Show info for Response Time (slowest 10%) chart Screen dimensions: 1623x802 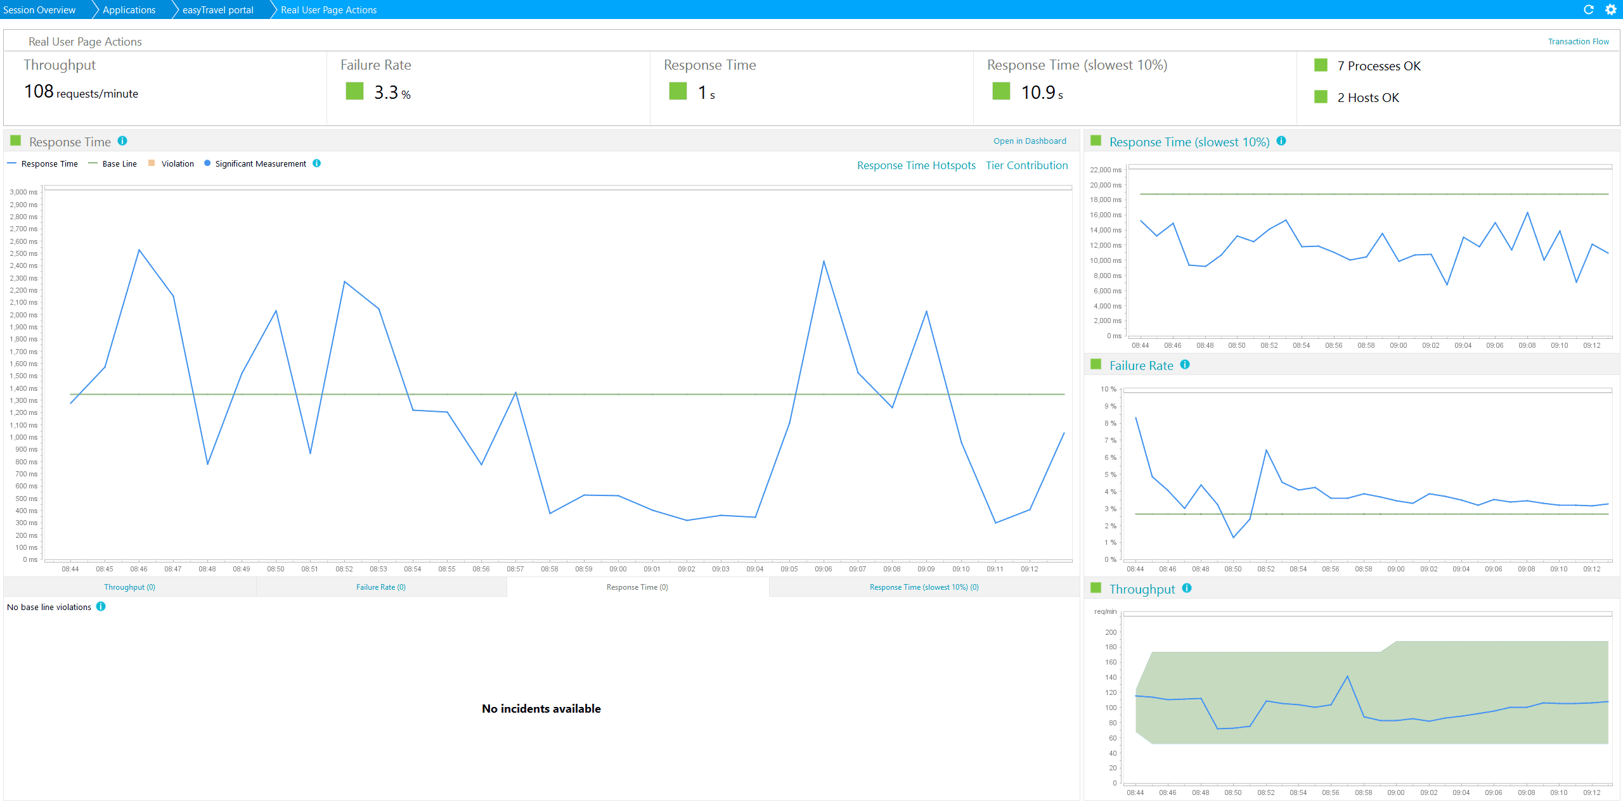(1281, 141)
